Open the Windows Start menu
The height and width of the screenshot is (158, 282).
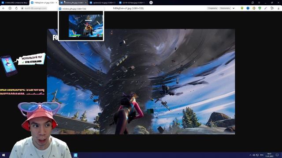pyautogui.click(x=4, y=155)
